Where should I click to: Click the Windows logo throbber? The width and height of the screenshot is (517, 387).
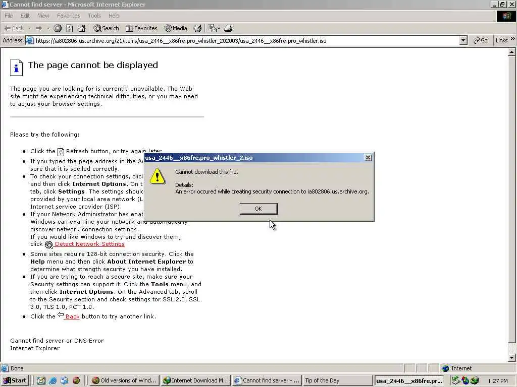506,16
